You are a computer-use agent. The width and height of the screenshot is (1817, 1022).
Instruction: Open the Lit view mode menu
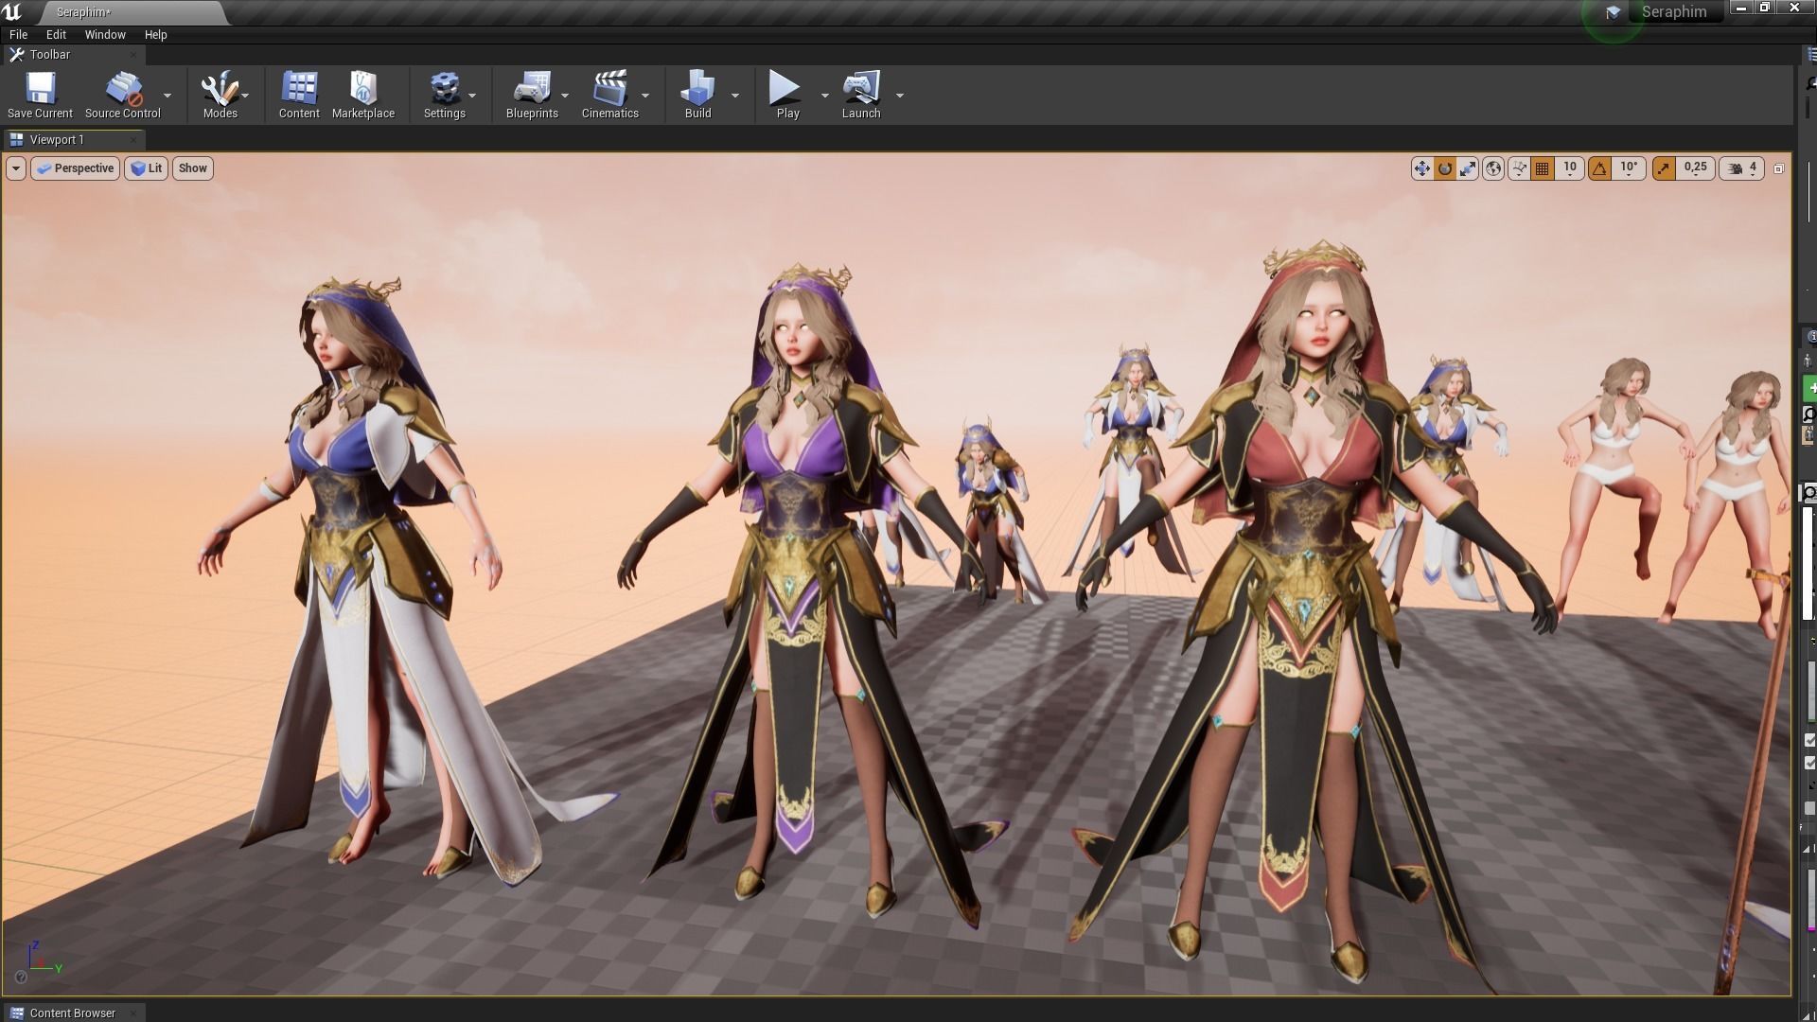click(x=146, y=168)
